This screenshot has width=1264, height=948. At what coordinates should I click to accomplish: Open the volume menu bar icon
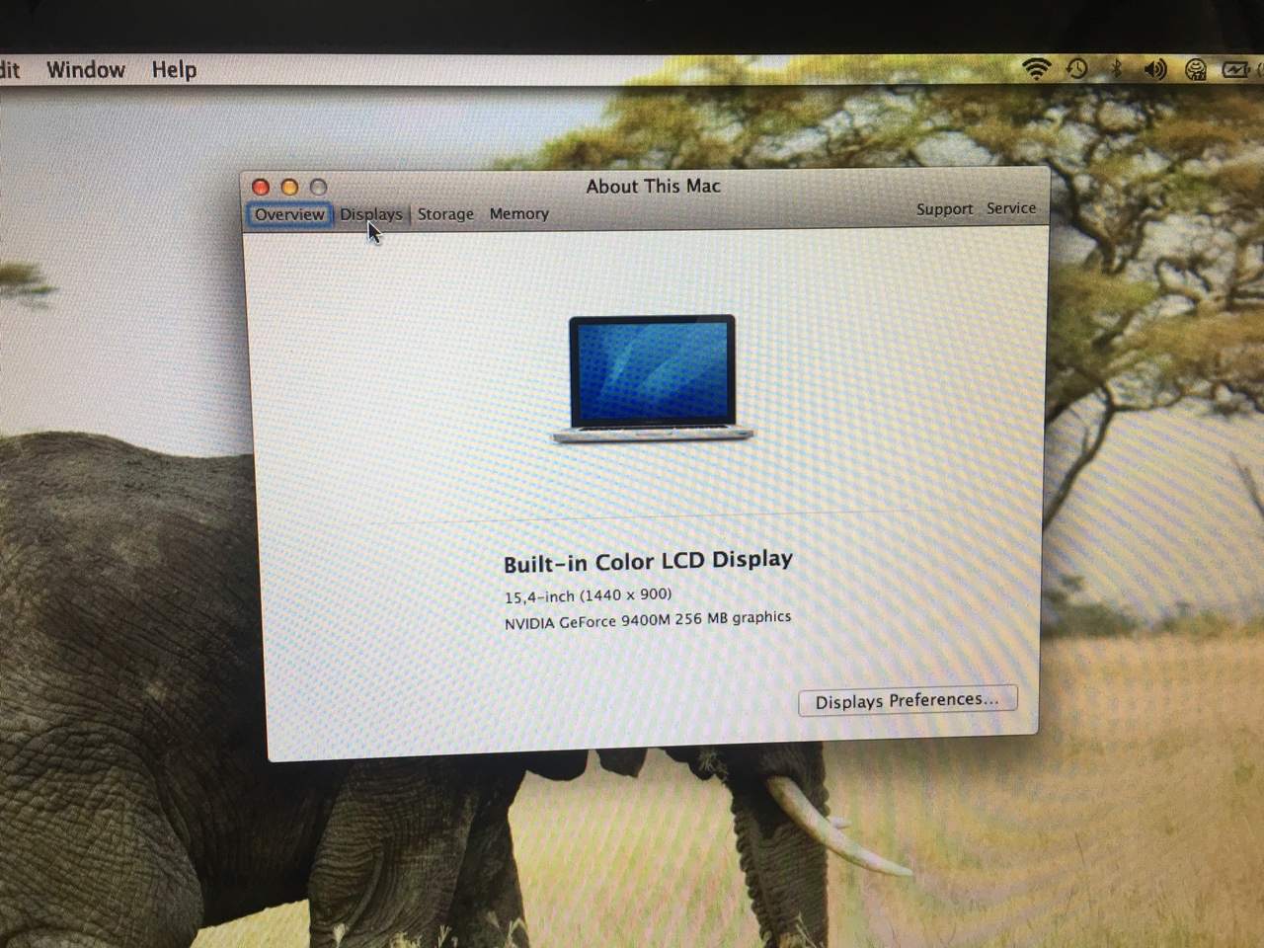pyautogui.click(x=1155, y=69)
